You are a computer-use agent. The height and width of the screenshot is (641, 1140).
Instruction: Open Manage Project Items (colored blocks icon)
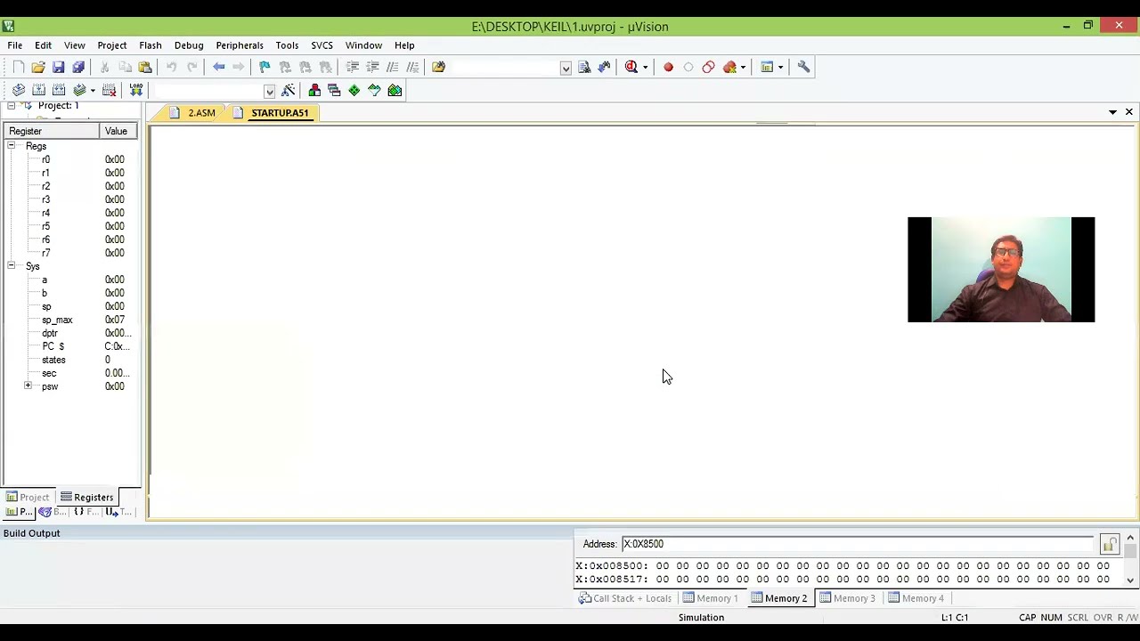(x=314, y=90)
